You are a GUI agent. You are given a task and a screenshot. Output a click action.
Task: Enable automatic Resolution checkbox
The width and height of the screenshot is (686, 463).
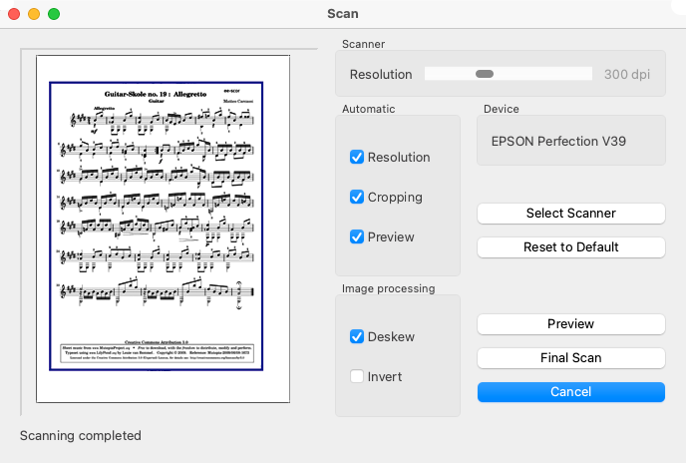click(357, 157)
